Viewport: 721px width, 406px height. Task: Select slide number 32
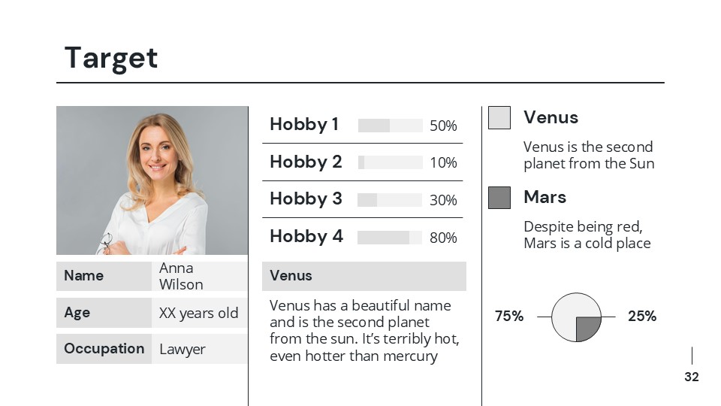[x=692, y=377]
